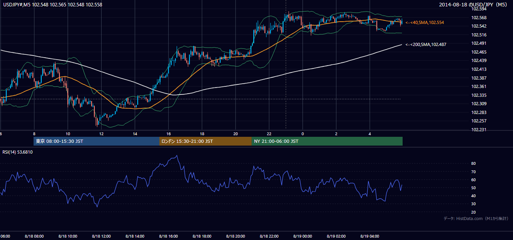Click price axis value 102.594
This screenshot has height=240, width=513.
click(479, 9)
